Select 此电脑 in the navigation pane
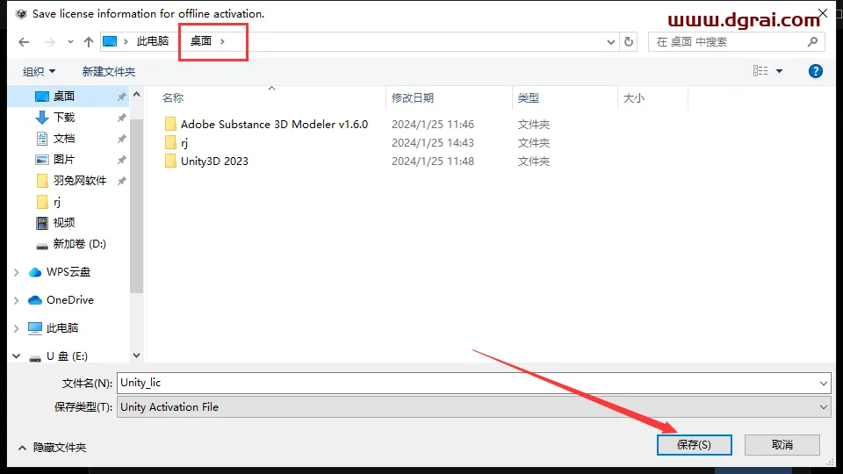The image size is (843, 474). click(x=62, y=327)
